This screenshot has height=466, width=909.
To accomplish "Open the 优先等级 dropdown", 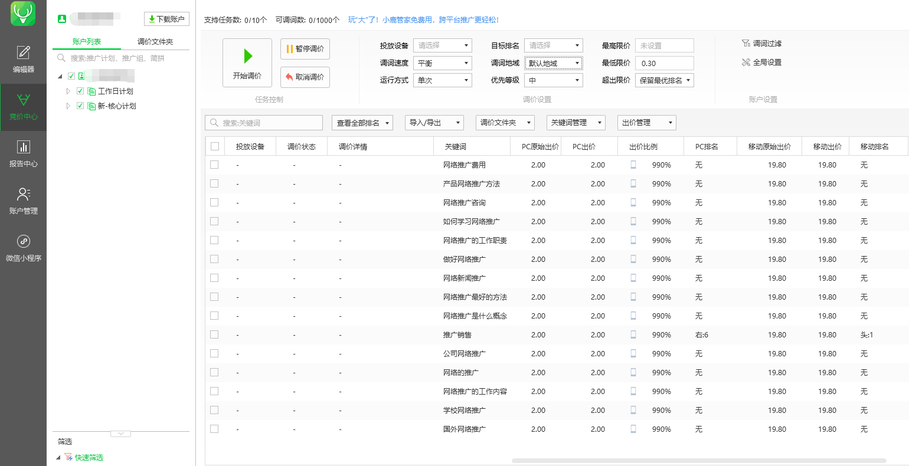I will coord(554,80).
